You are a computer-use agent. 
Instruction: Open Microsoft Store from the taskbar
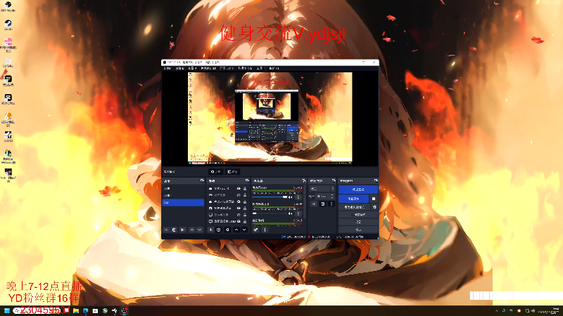(x=95, y=310)
